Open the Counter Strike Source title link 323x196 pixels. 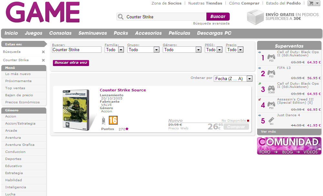coord(123,90)
